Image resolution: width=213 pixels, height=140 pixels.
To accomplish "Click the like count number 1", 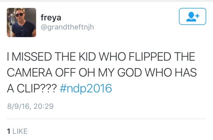I will pyautogui.click(x=9, y=131).
